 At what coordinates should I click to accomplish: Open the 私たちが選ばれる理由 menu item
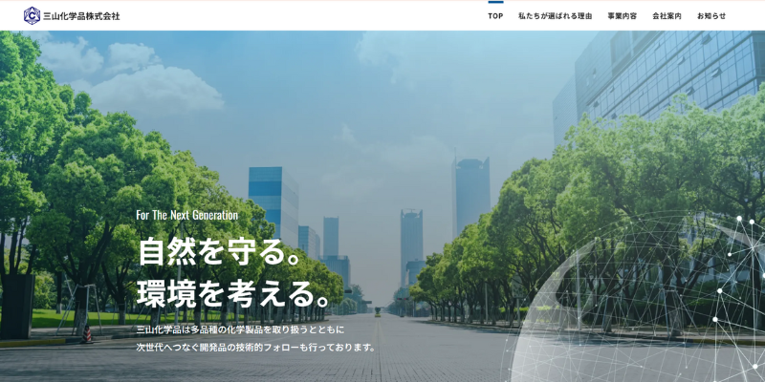pyautogui.click(x=555, y=16)
